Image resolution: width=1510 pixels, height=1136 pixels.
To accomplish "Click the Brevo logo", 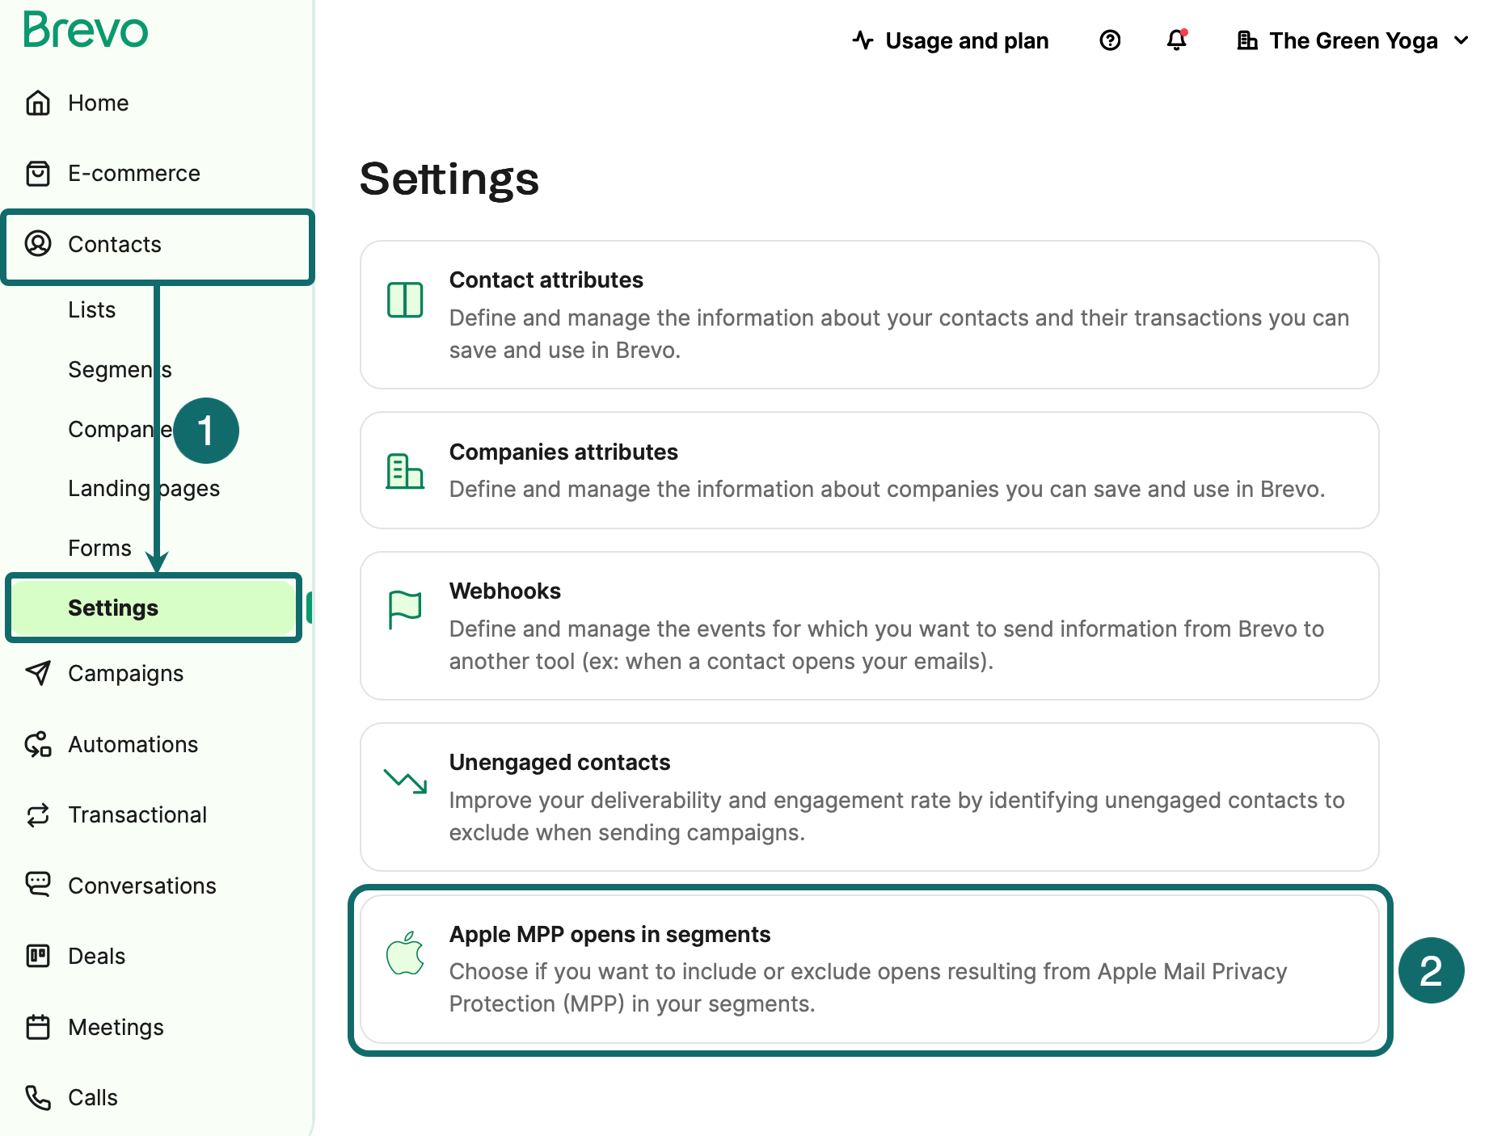I will pyautogui.click(x=86, y=30).
